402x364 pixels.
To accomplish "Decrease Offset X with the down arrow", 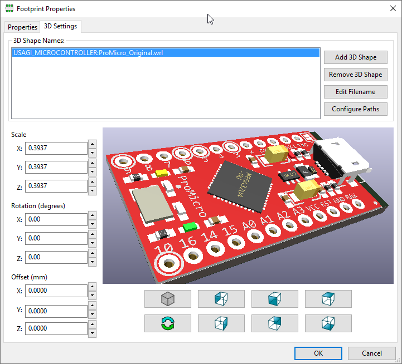I will coord(93,295).
